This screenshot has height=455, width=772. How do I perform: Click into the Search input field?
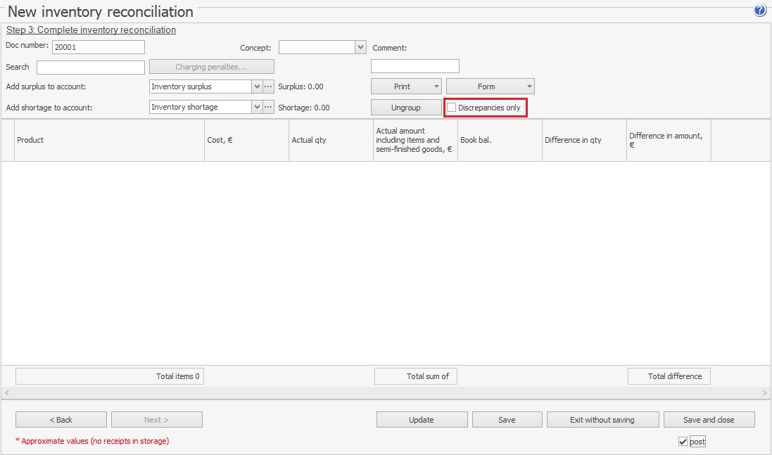[91, 68]
